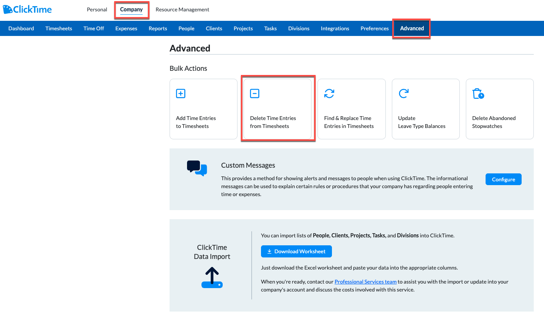Viewport: 544px width, 318px height.
Task: Go to Dashboard in the blue navigation bar
Action: point(21,28)
